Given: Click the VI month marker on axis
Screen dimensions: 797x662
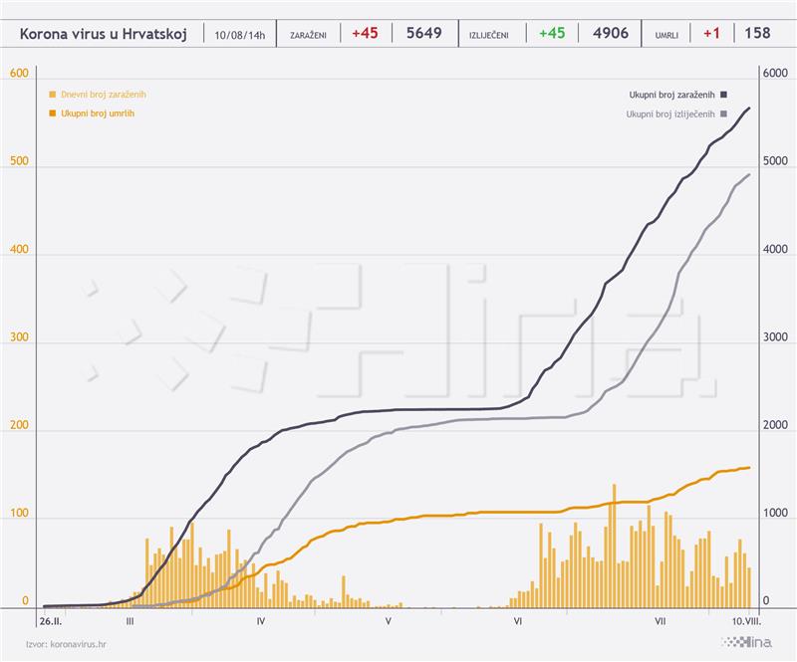Looking at the screenshot, I should pos(517,621).
